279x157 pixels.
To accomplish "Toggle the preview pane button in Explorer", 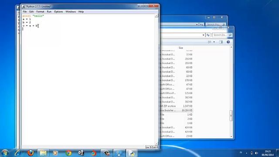I will (221, 42).
